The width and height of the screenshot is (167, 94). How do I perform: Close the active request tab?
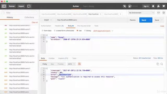(100, 14)
